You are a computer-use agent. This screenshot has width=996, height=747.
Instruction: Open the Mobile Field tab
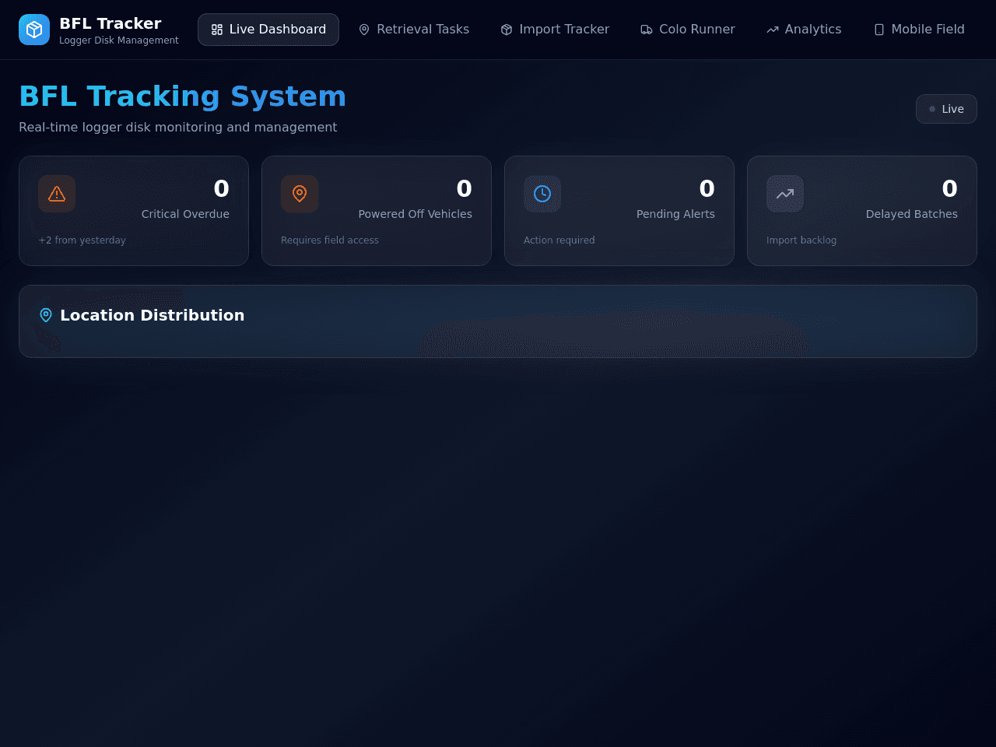pos(919,30)
